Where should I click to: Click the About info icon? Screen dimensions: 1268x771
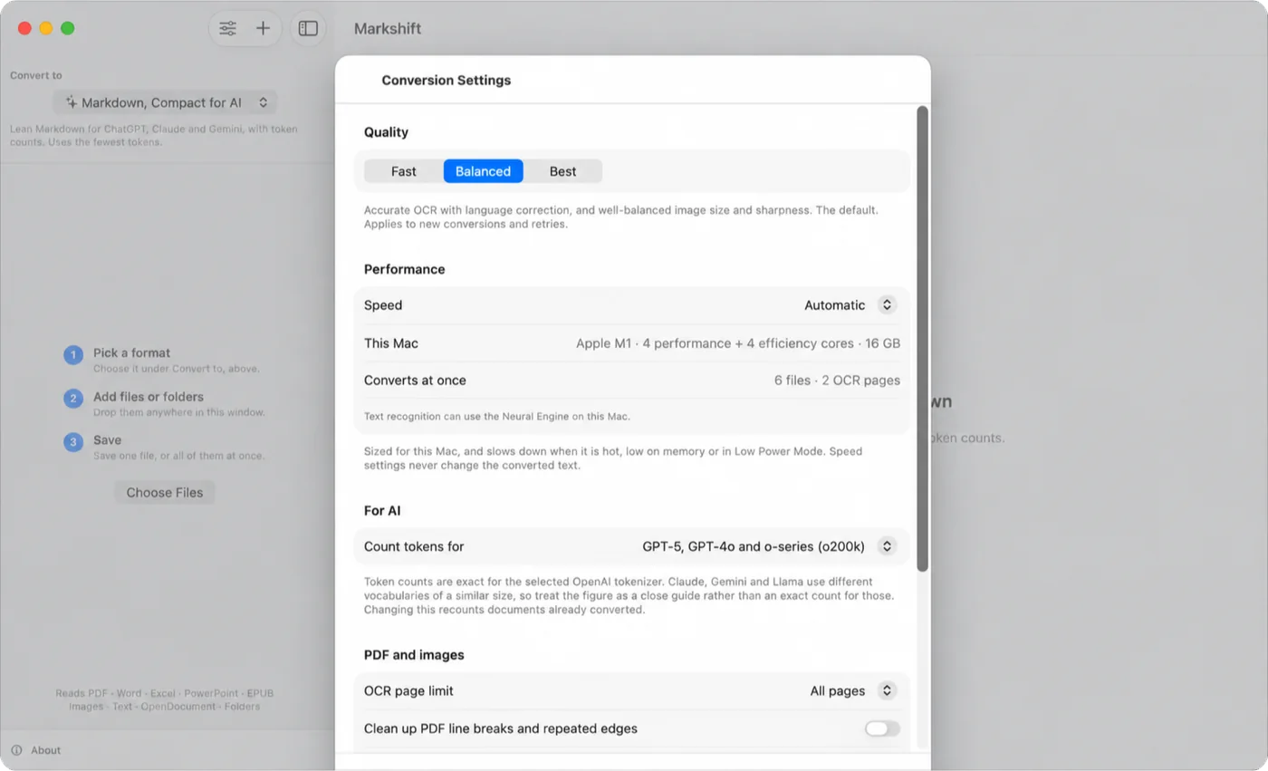coord(16,750)
